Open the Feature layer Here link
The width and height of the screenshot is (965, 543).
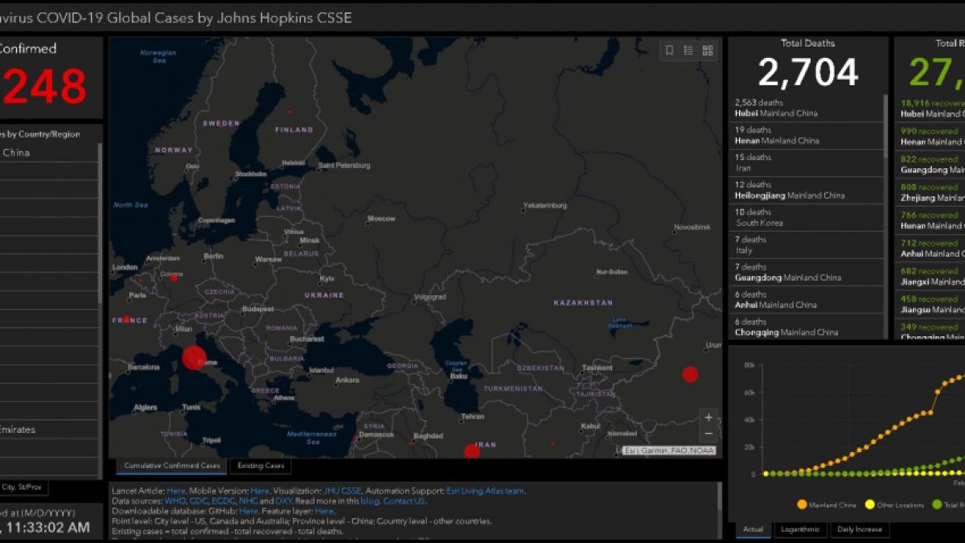point(324,511)
